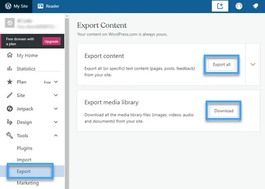Click the site icon thumbnail in sidebar

(x=10, y=23)
